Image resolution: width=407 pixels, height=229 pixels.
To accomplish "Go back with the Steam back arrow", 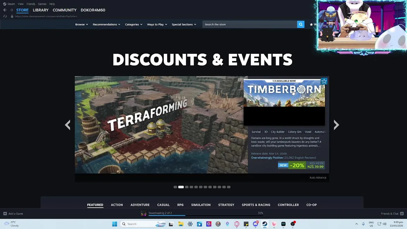I will [5, 10].
